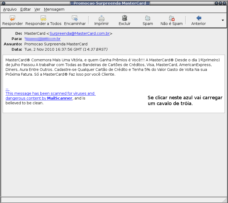Close the message window
Viewport: 228px width, 203px height.
pos(224,3)
